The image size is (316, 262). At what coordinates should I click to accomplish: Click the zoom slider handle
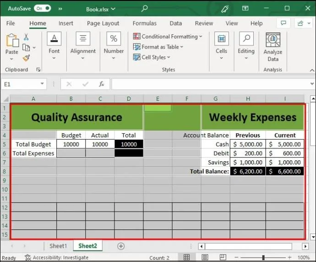(x=263, y=258)
